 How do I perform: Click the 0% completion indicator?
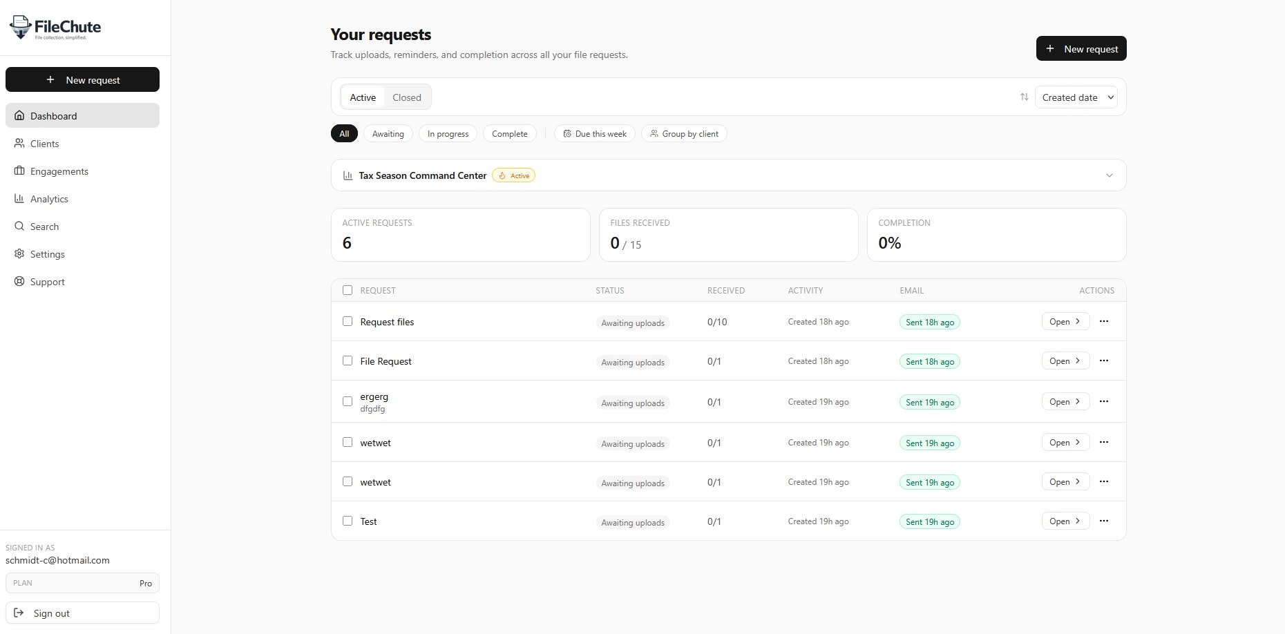(889, 242)
